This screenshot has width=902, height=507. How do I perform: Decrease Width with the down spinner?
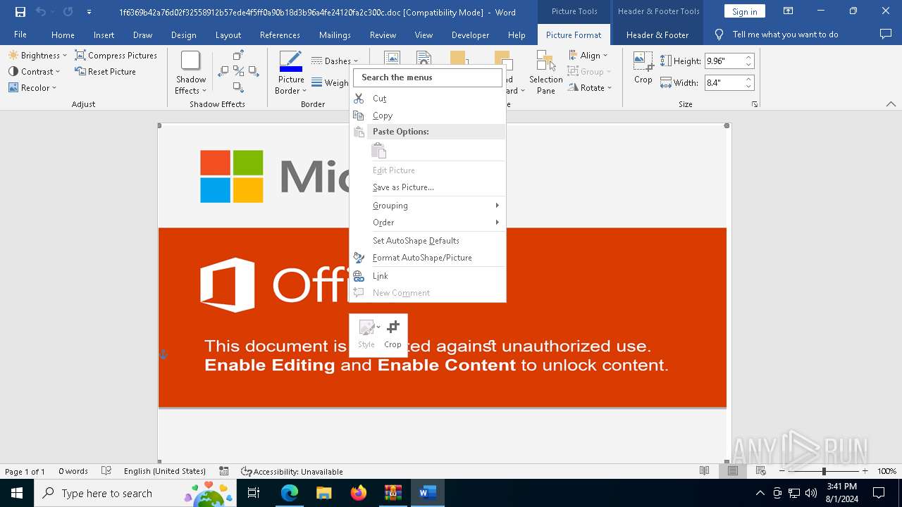tap(749, 87)
